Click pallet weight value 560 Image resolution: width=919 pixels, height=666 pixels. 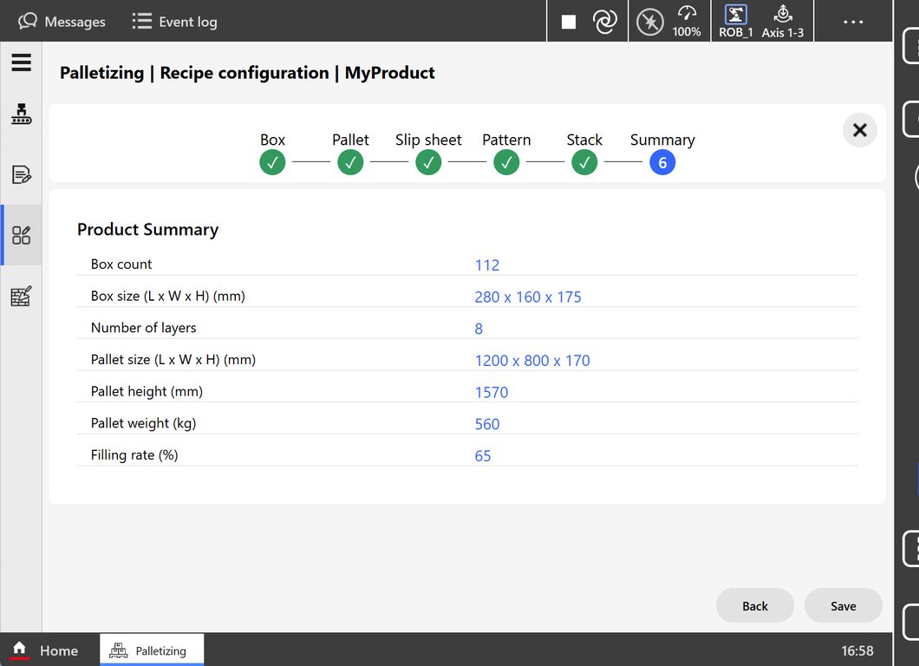(x=487, y=424)
